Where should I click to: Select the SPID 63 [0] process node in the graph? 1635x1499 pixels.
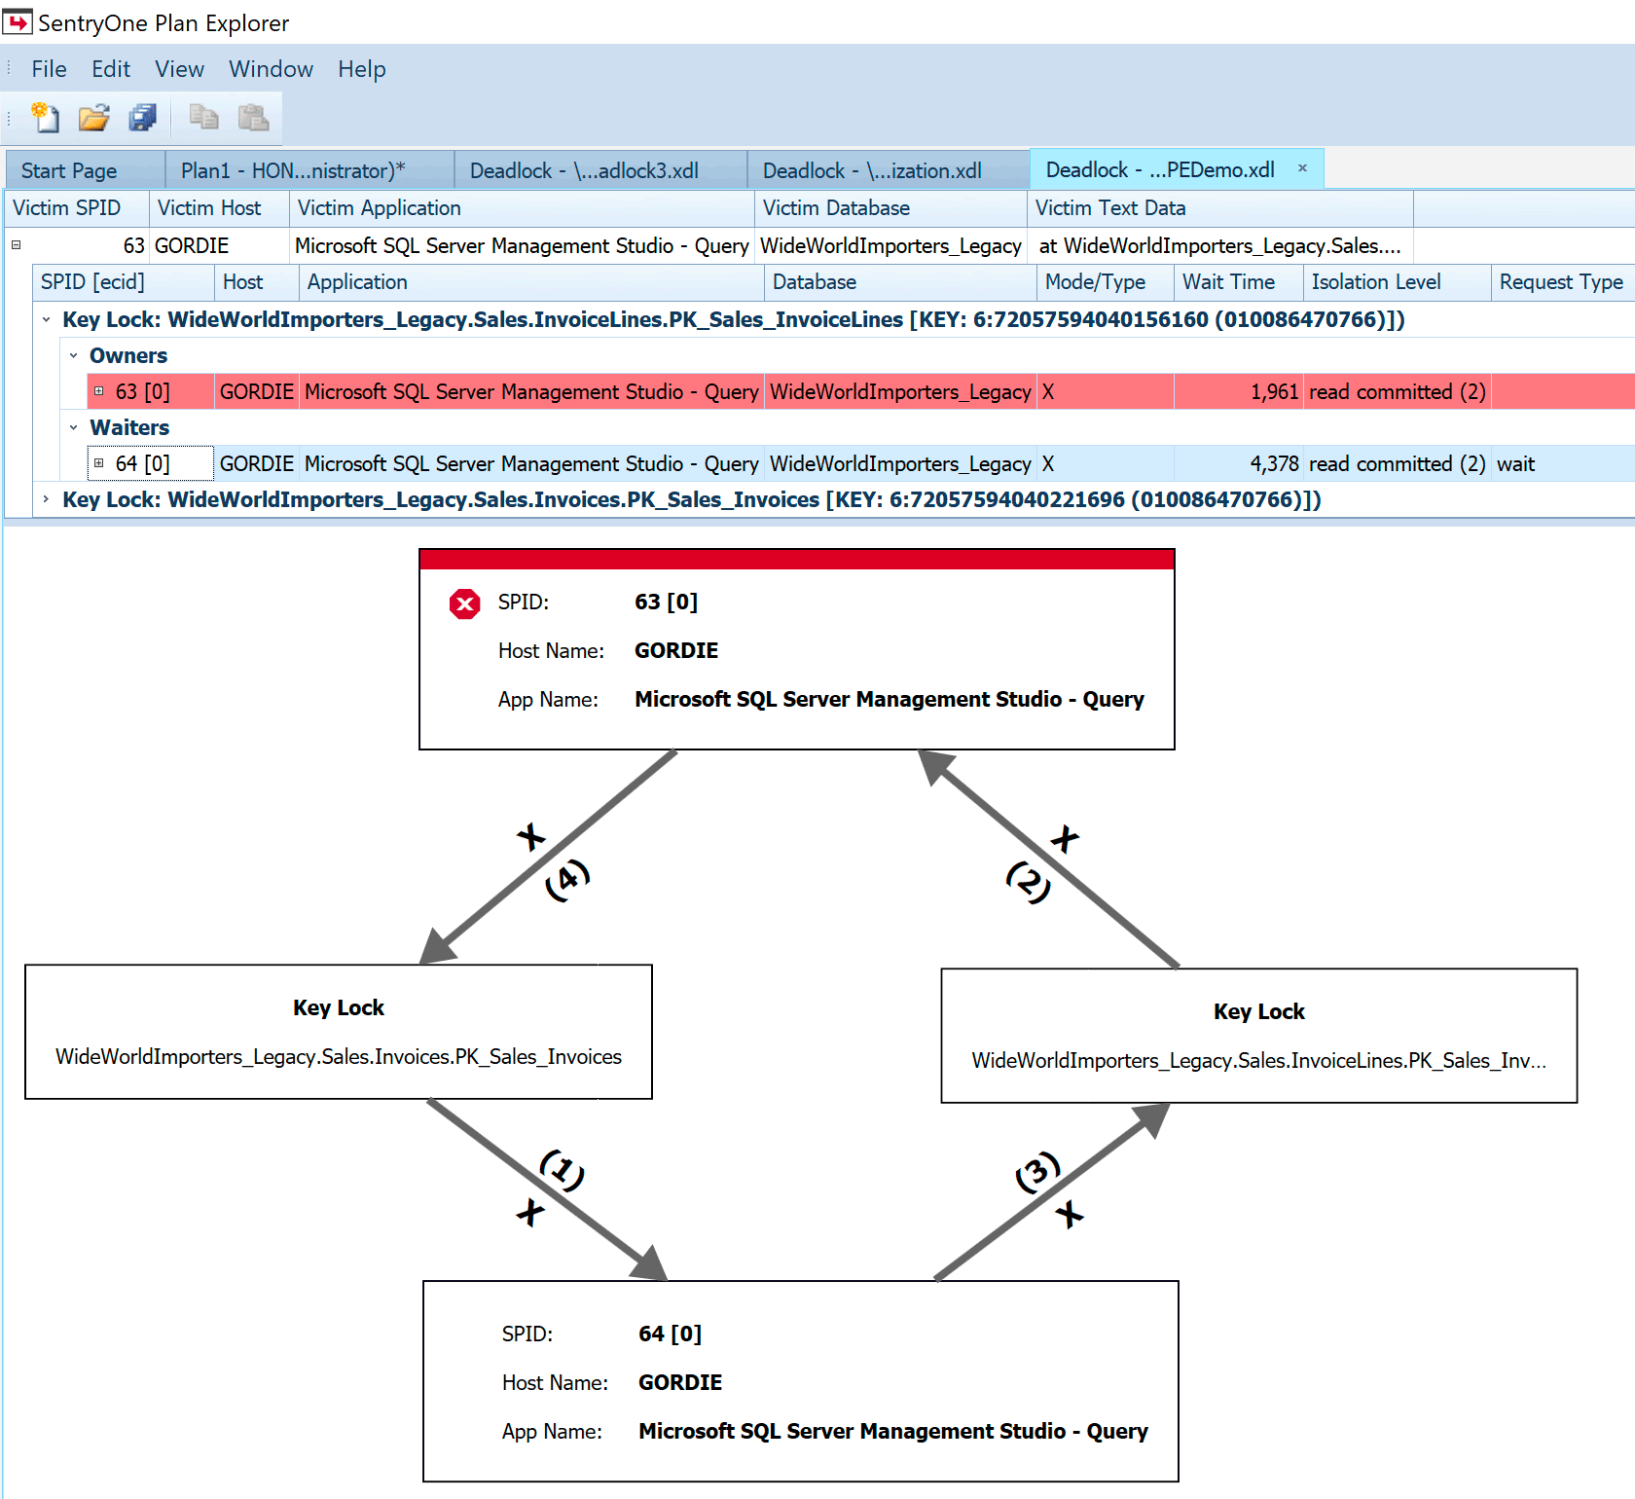point(797,649)
